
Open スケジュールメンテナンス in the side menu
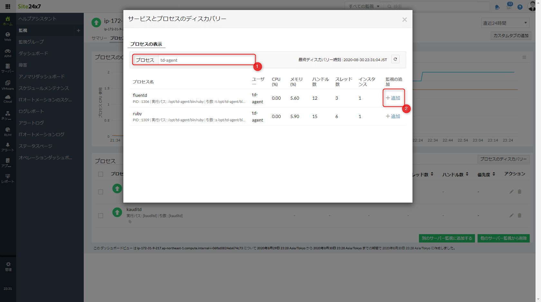pos(43,88)
